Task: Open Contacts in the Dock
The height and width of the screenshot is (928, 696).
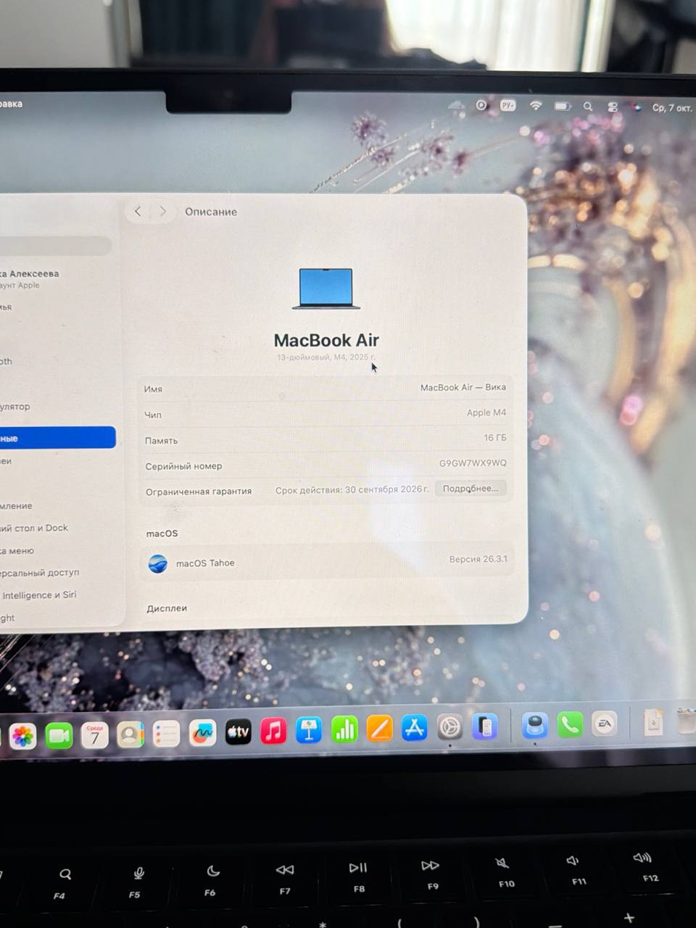Action: click(x=130, y=735)
